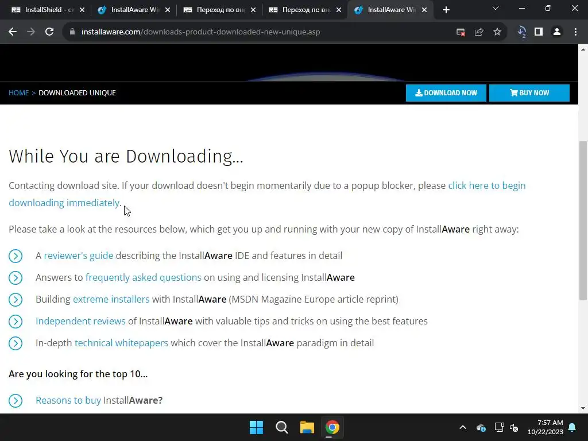Viewport: 588px width, 441px height.
Task: Switch to fourth tab titled Переход по вн
Action: [x=304, y=10]
